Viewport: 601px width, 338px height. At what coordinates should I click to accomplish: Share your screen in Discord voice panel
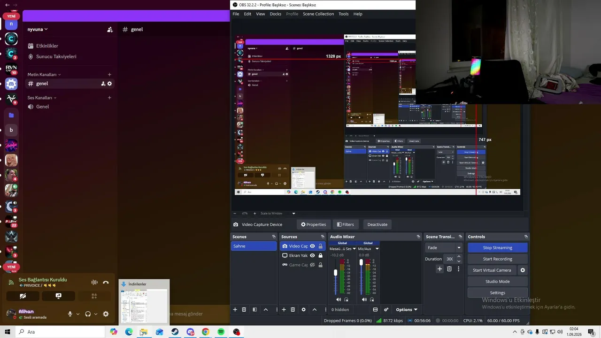(58, 296)
